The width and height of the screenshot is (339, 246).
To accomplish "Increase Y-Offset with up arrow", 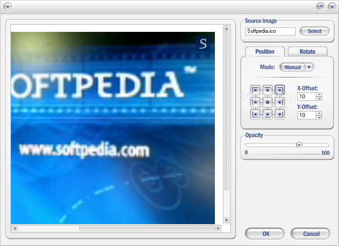I will (x=319, y=113).
